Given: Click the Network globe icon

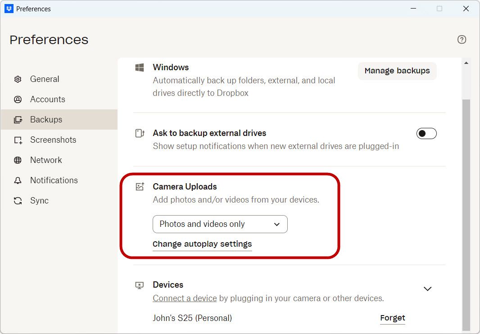Looking at the screenshot, I should pyautogui.click(x=18, y=160).
